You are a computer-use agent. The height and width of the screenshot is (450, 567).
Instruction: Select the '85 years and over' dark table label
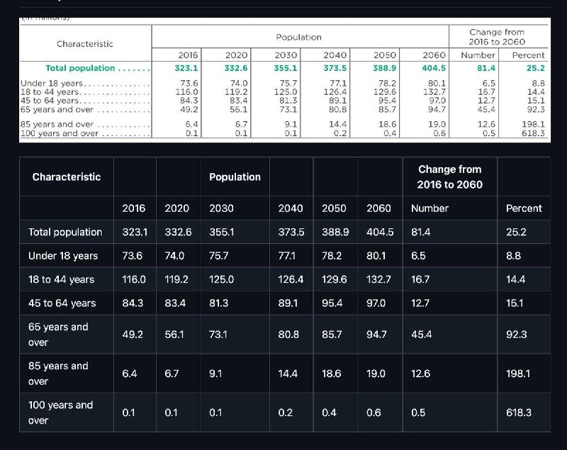pos(58,373)
